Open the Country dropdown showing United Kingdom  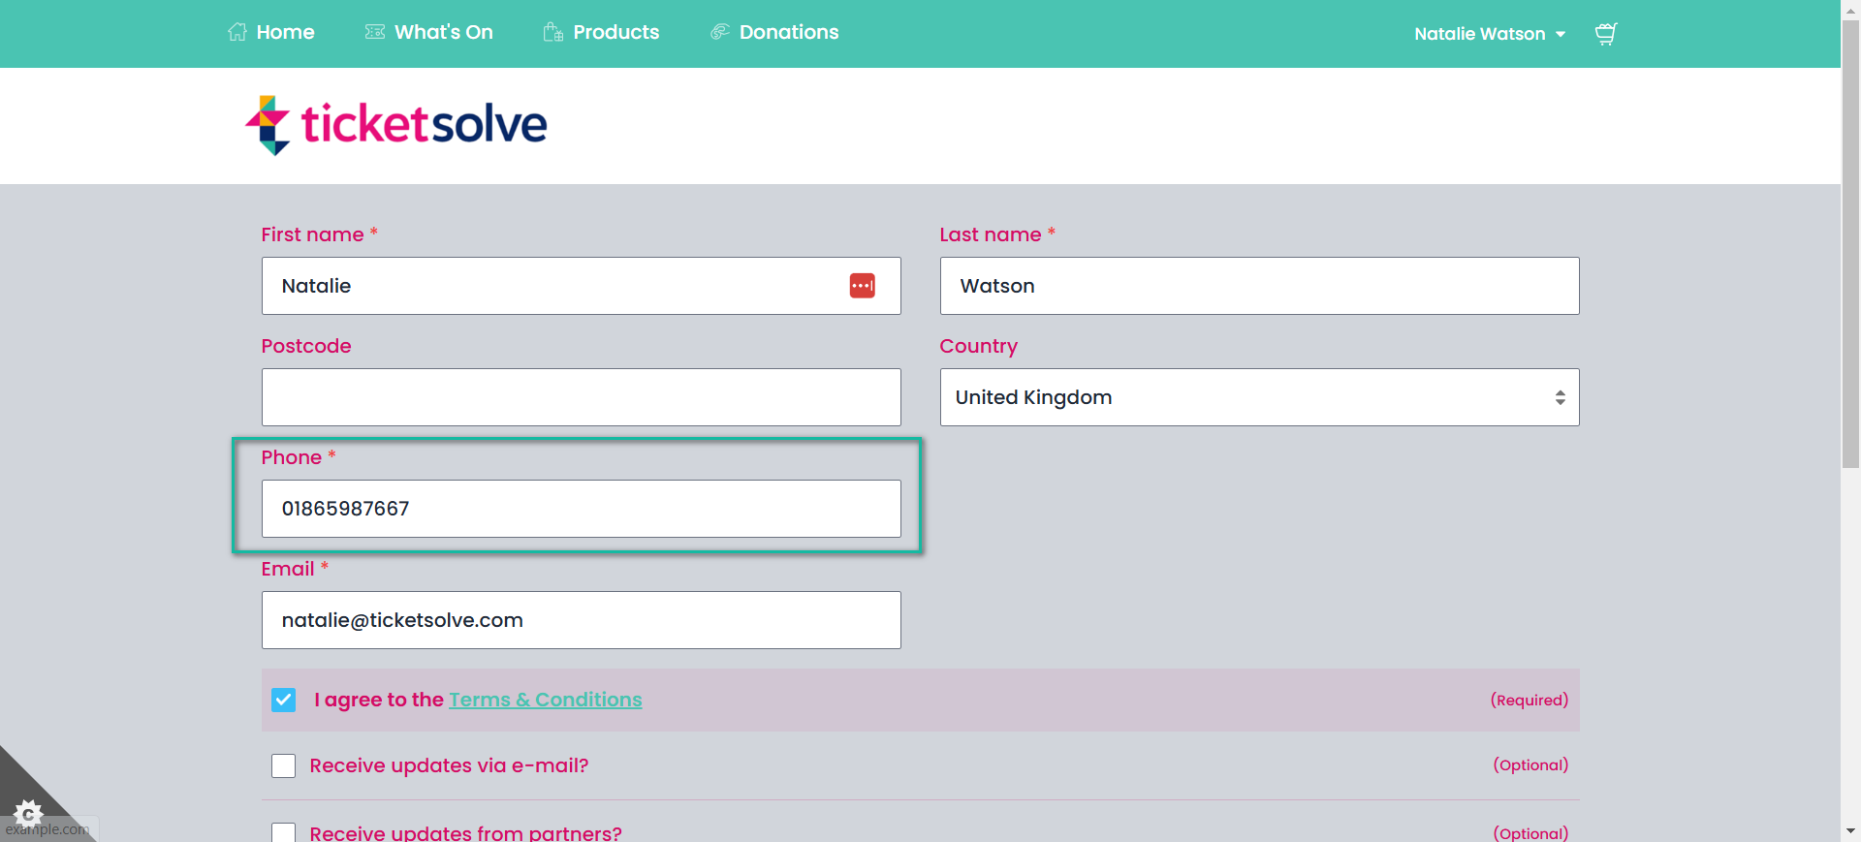[x=1259, y=397]
